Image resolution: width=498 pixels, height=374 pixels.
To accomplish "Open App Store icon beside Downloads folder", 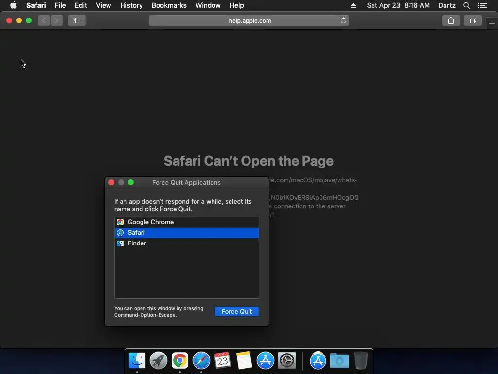I will coord(318,360).
